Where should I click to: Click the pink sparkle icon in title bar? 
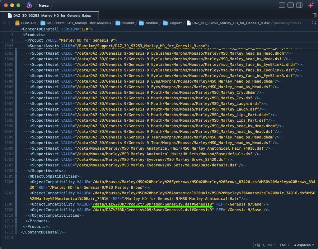tap(311, 5)
